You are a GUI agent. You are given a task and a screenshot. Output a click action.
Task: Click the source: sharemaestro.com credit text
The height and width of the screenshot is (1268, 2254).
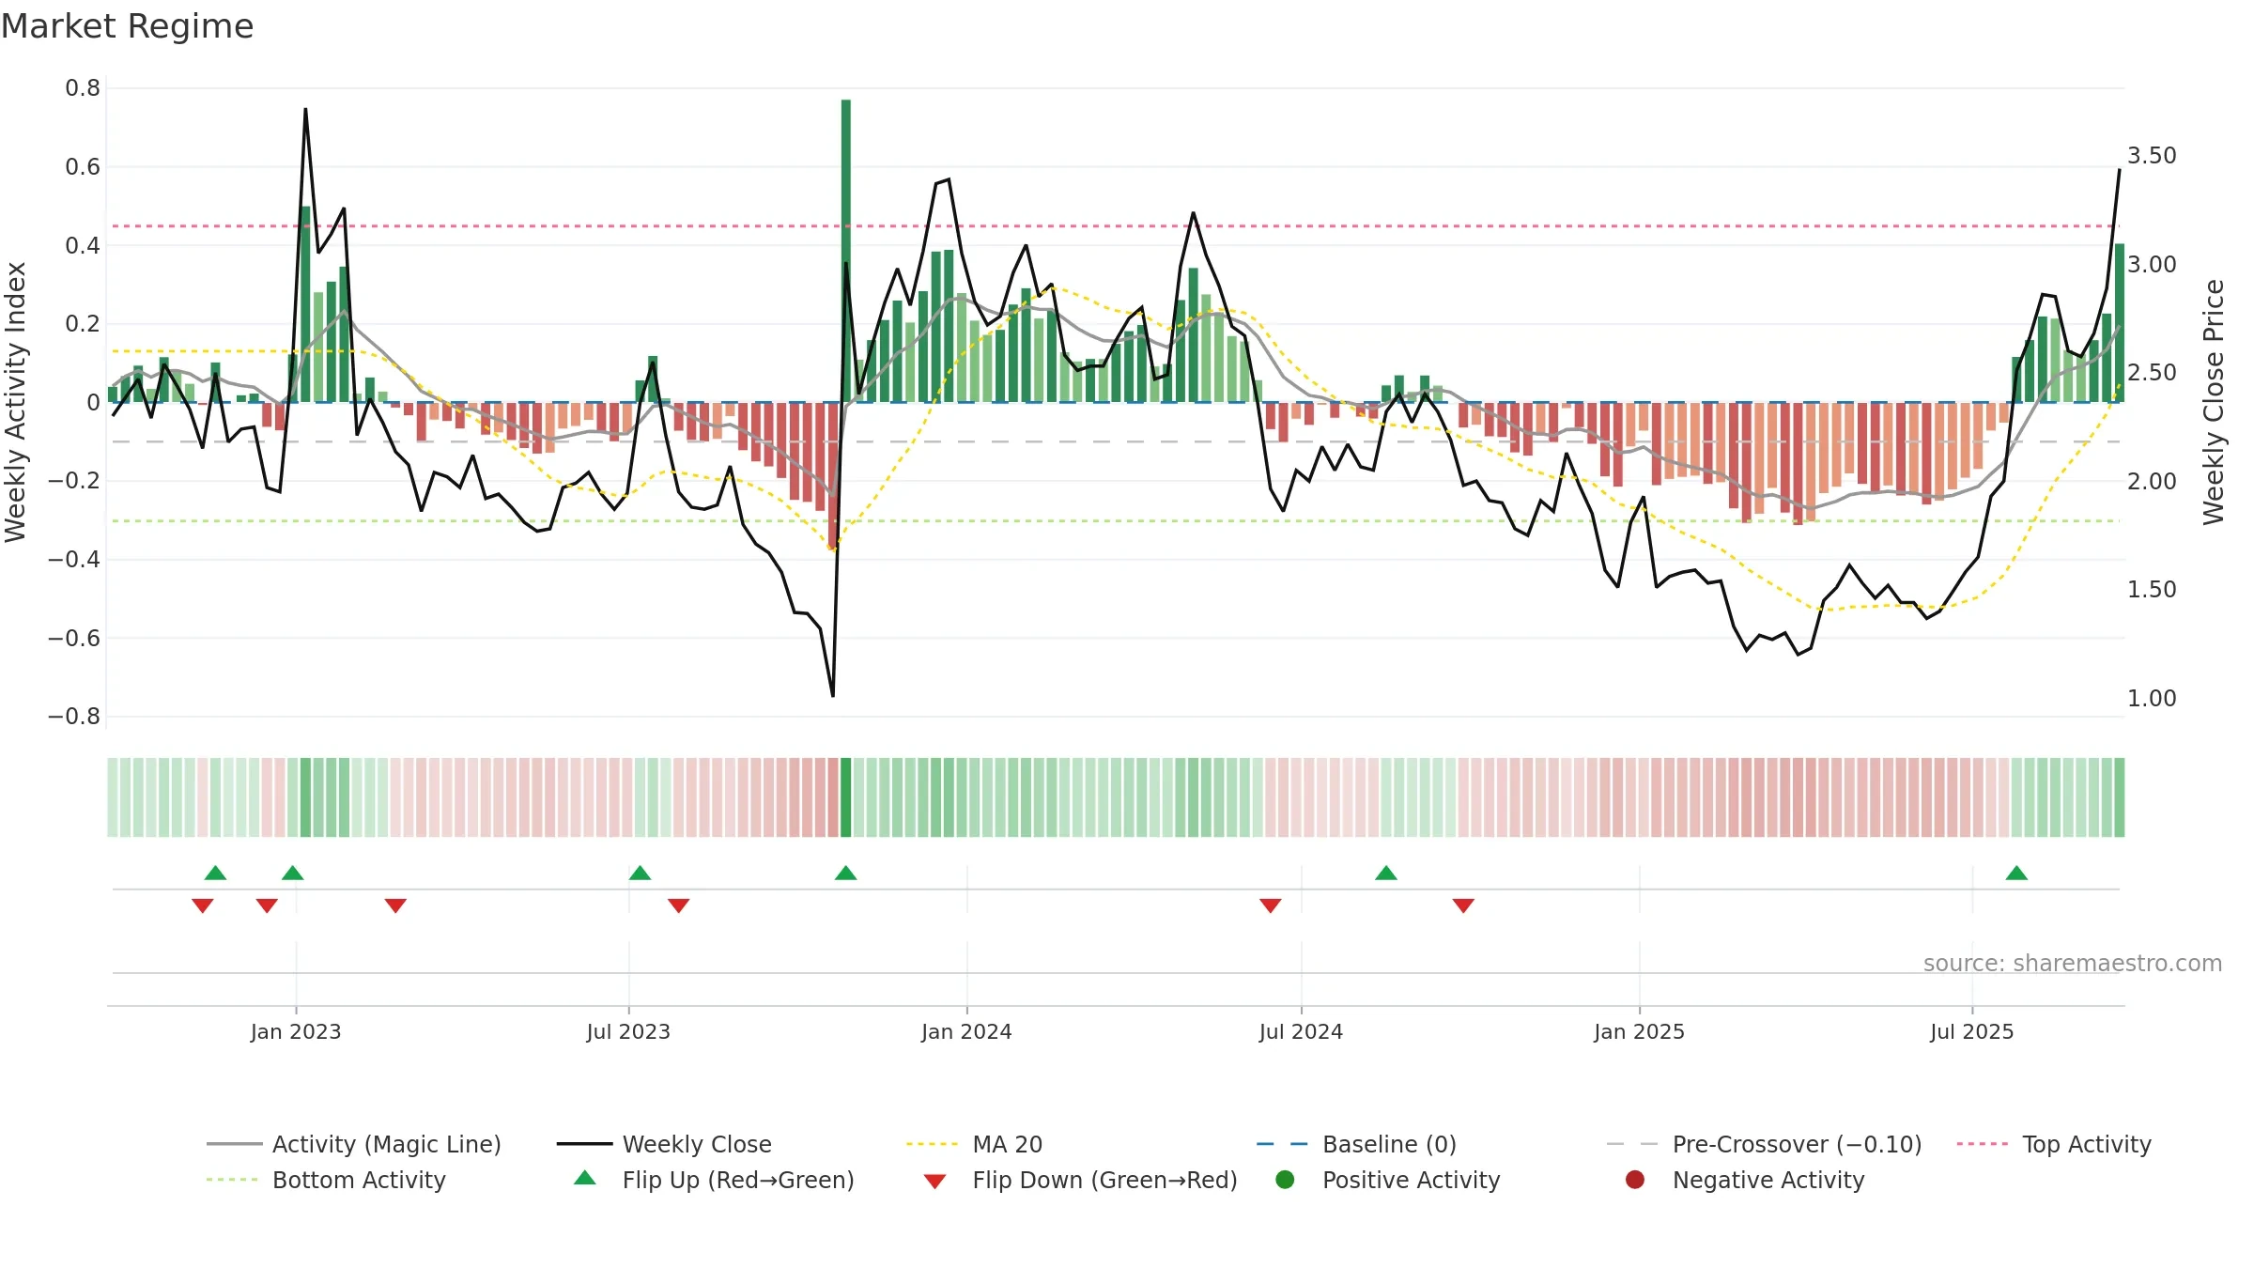[x=2072, y=963]
